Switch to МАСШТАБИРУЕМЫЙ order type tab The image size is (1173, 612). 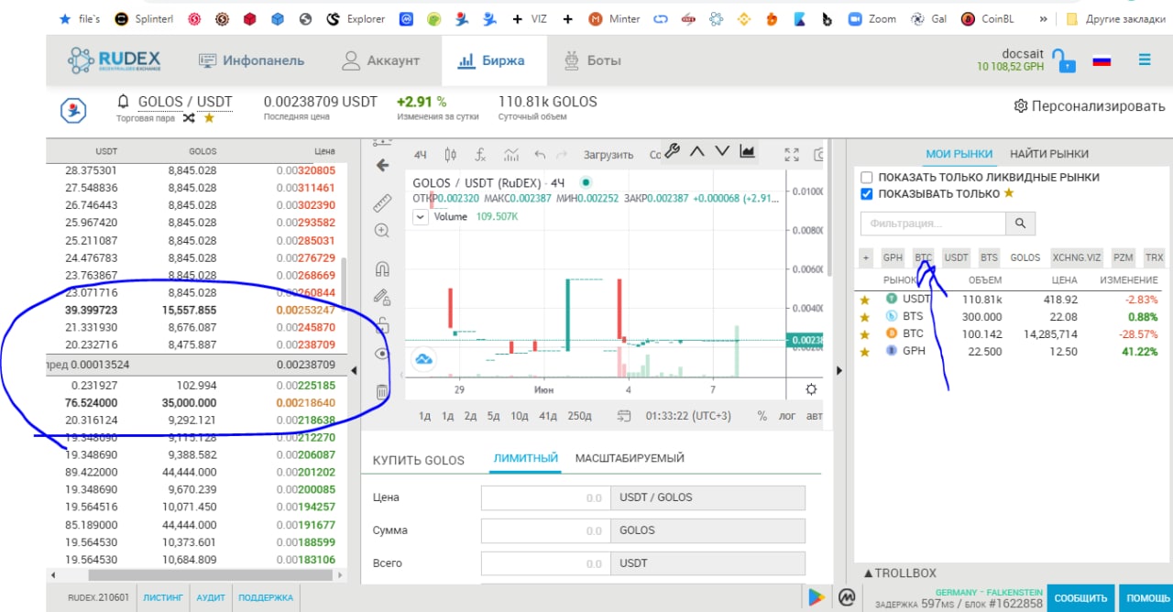(630, 458)
